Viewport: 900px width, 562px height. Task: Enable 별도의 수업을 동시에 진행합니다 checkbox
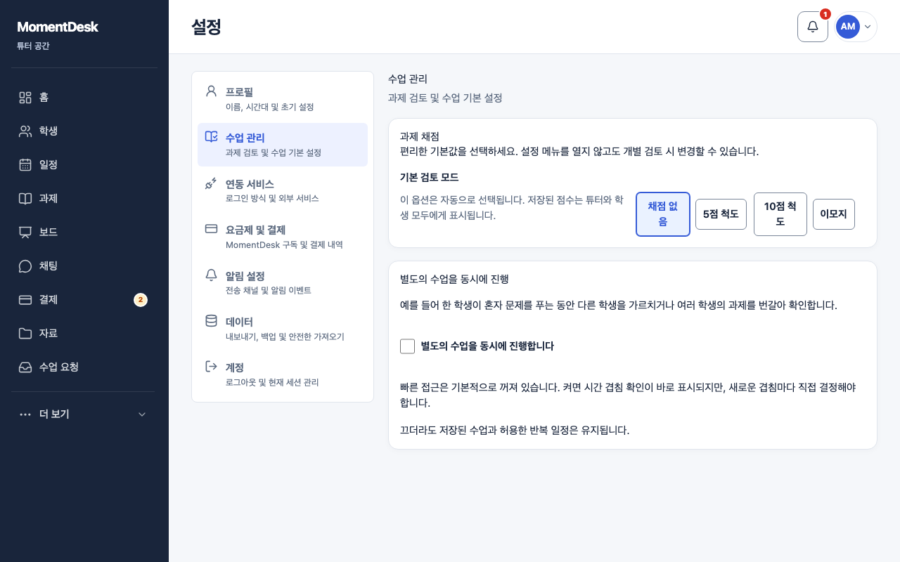(x=407, y=346)
